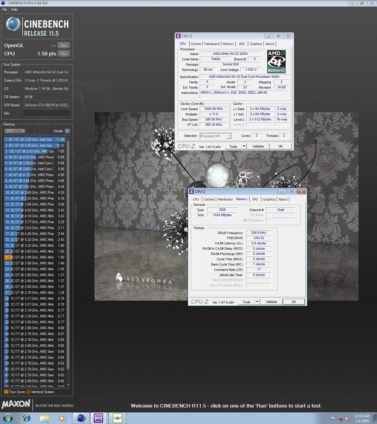This screenshot has width=377, height=424.
Task: Switch to Graphics tab in upper CPU-Z
Action: click(x=256, y=44)
